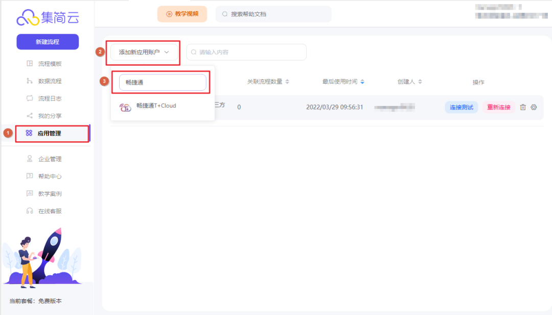Open 我的分享 in the sidebar
The height and width of the screenshot is (315, 552).
coord(50,116)
